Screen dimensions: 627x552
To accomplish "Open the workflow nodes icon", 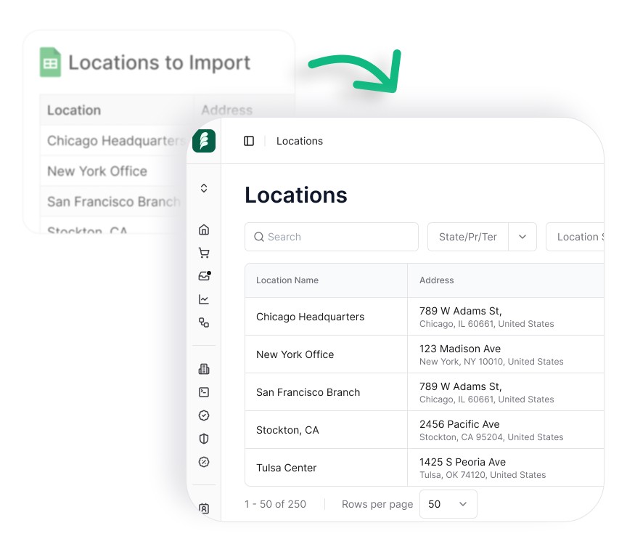I will point(204,322).
